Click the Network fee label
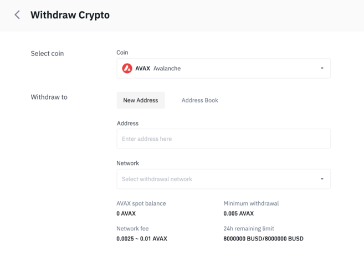This screenshot has height=257, width=364. click(x=132, y=228)
